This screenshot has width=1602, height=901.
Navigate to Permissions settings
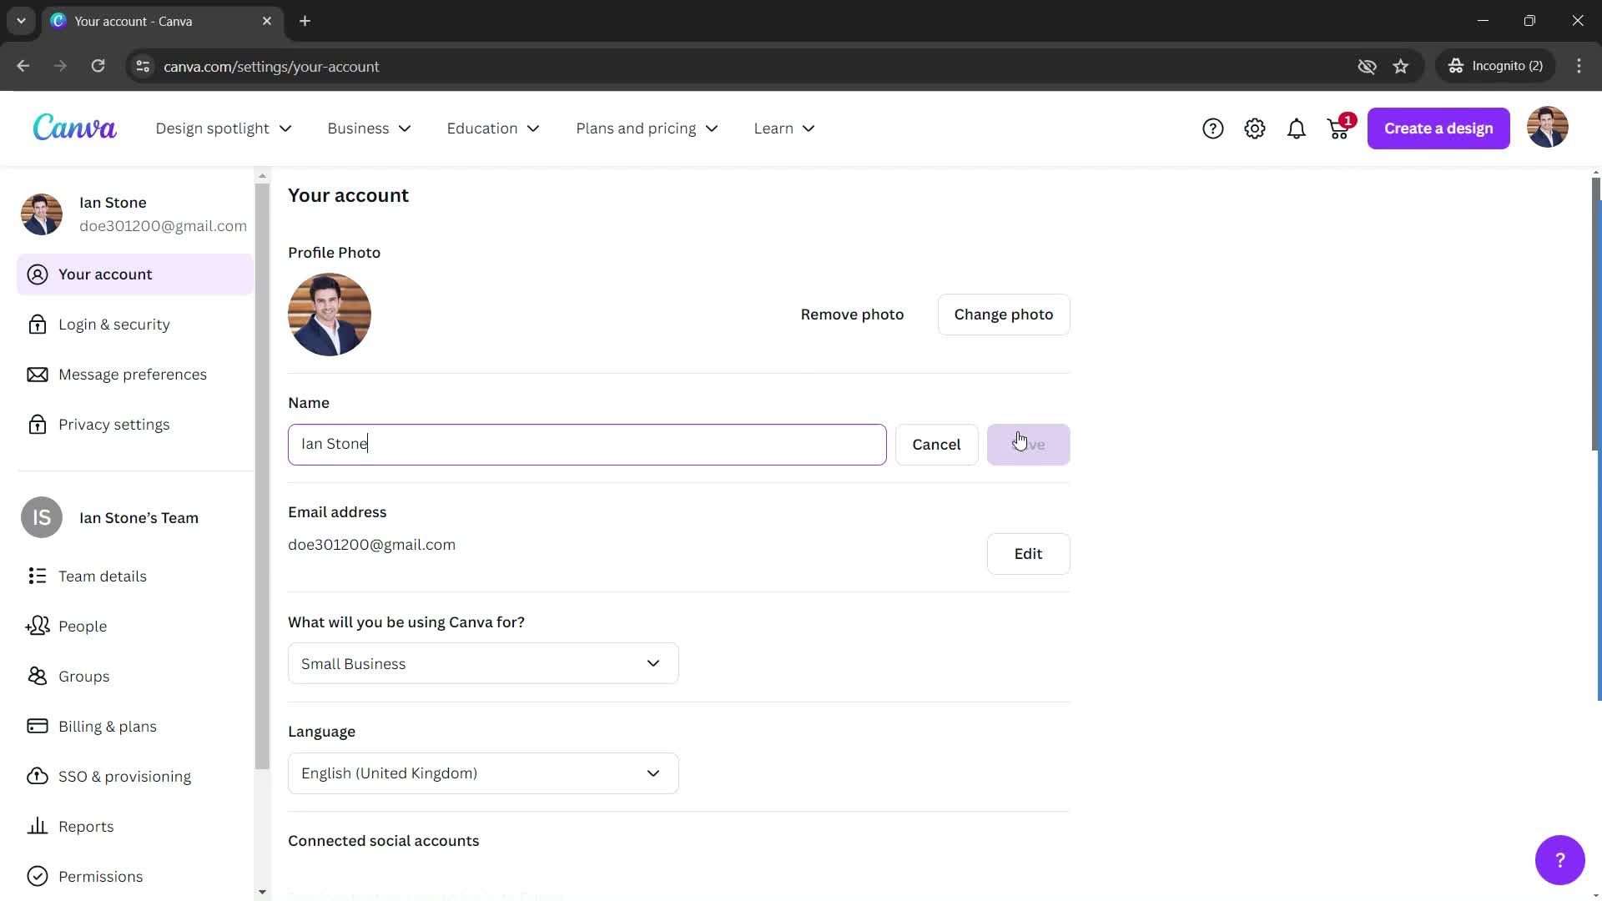[100, 876]
